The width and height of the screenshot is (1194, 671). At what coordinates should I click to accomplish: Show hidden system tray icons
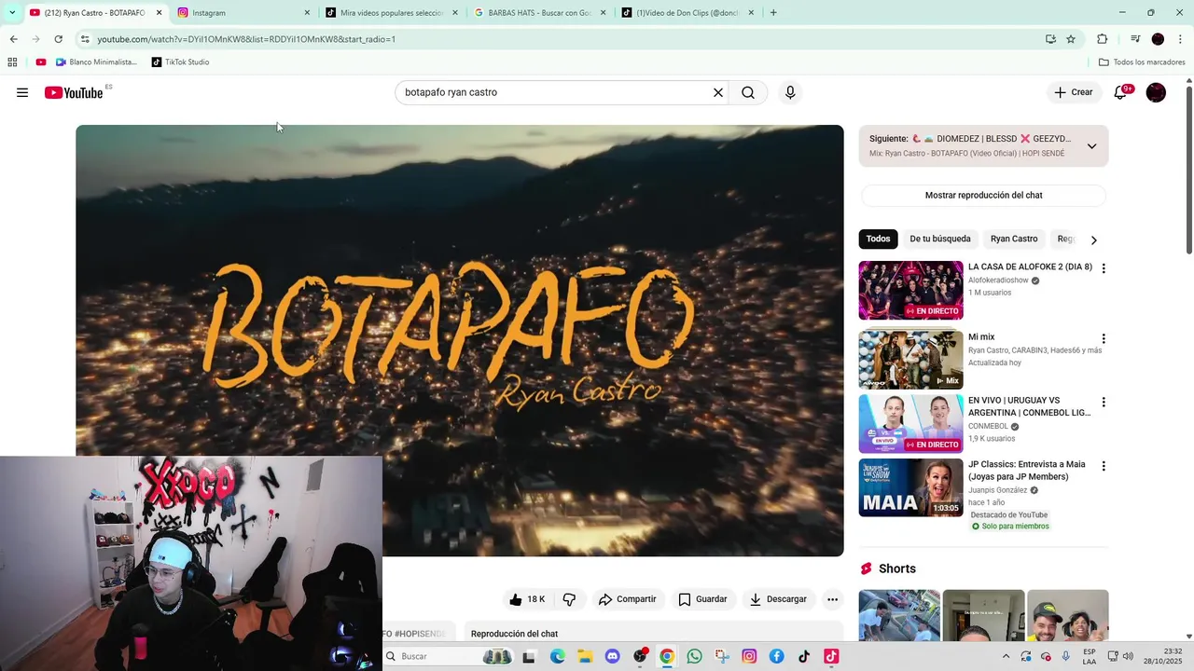click(1006, 656)
